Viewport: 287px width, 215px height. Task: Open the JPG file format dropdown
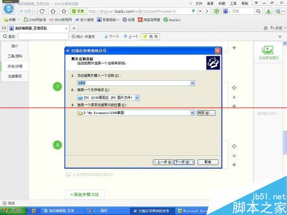point(137,97)
